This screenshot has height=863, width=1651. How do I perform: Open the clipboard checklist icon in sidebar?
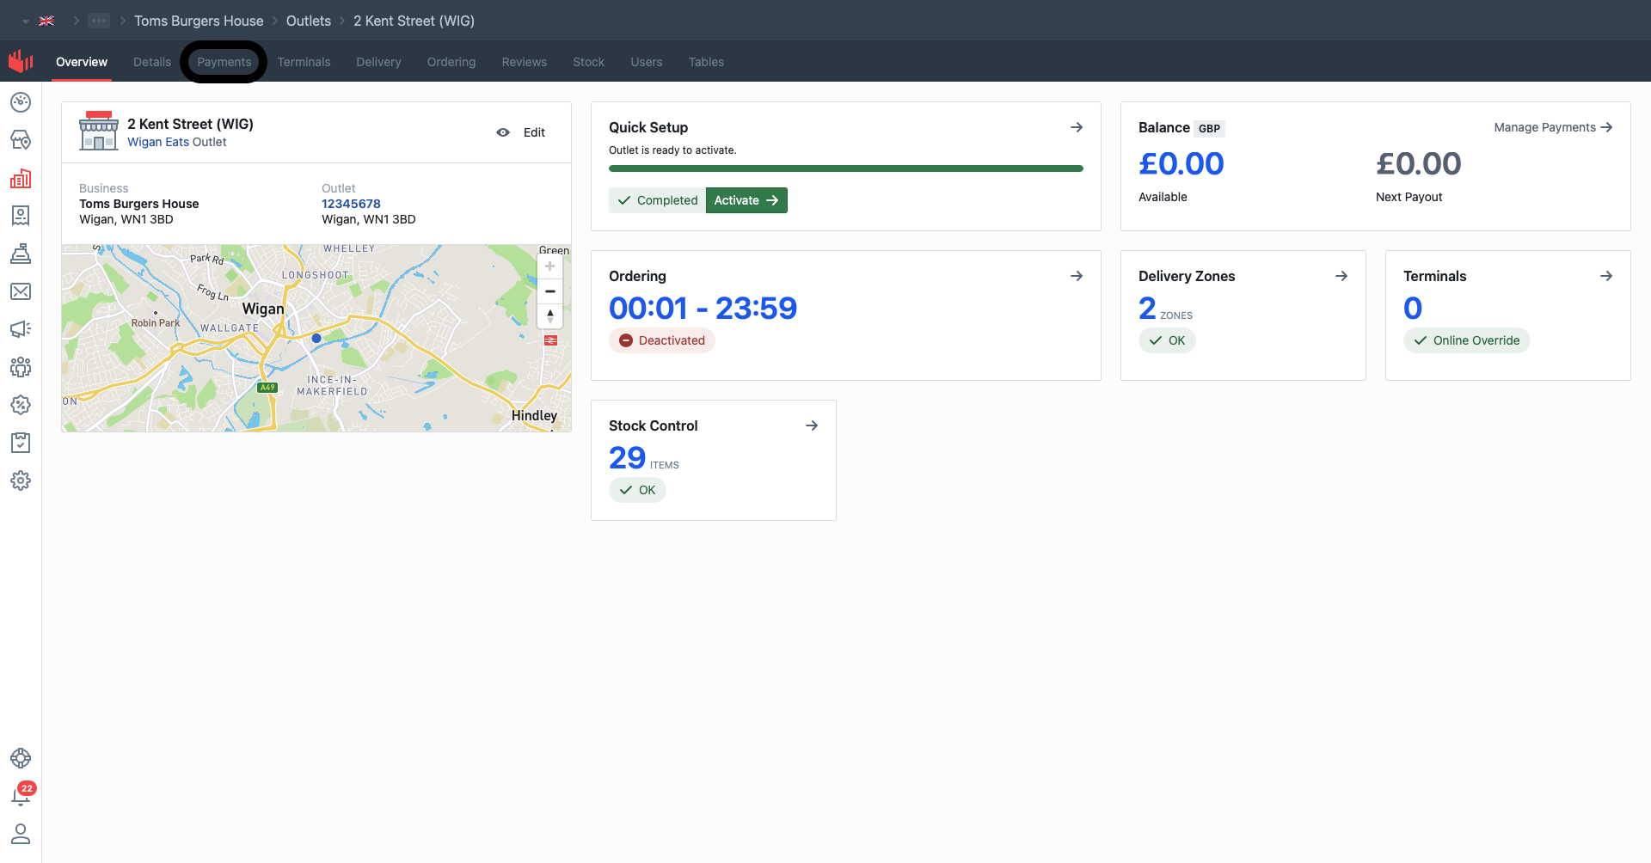pos(21,443)
